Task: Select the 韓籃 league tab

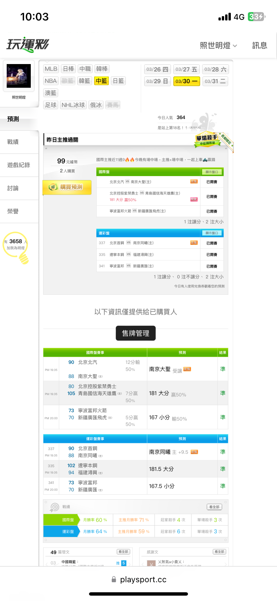Action: pyautogui.click(x=84, y=81)
